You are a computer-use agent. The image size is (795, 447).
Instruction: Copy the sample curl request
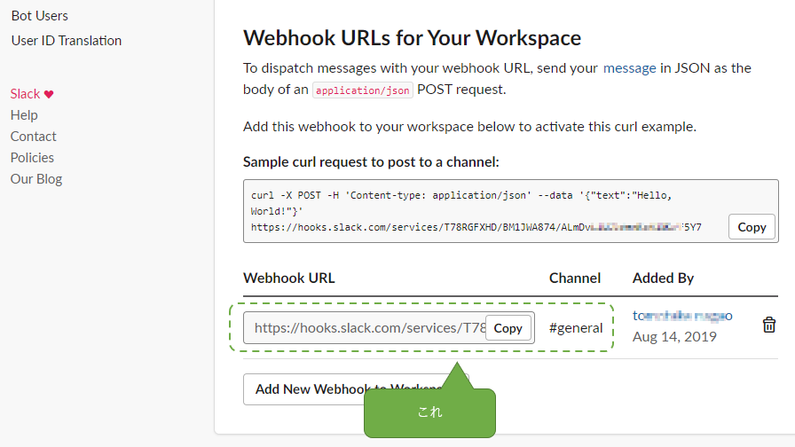[x=752, y=227]
